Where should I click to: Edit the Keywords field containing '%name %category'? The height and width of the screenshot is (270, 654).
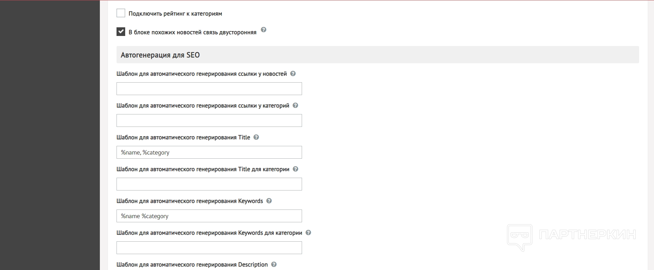(x=209, y=216)
